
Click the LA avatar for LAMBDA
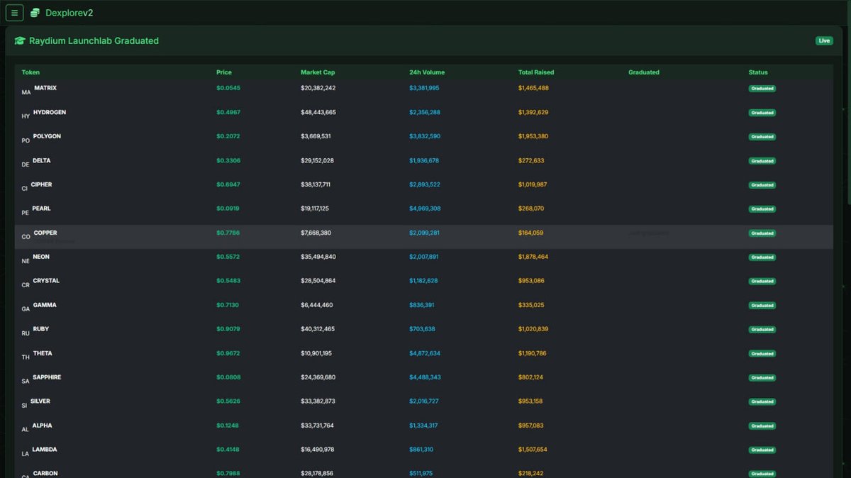(26, 454)
